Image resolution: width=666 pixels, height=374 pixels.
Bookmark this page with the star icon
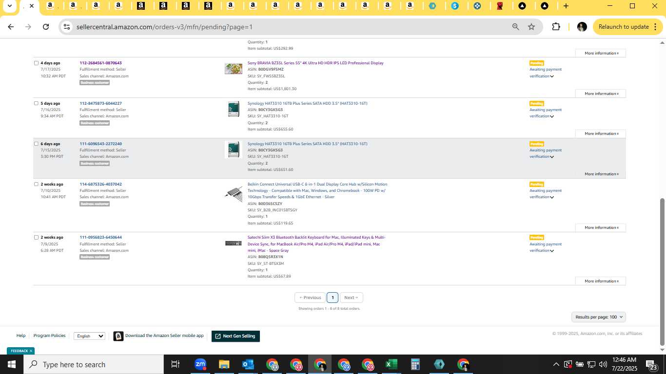[531, 27]
